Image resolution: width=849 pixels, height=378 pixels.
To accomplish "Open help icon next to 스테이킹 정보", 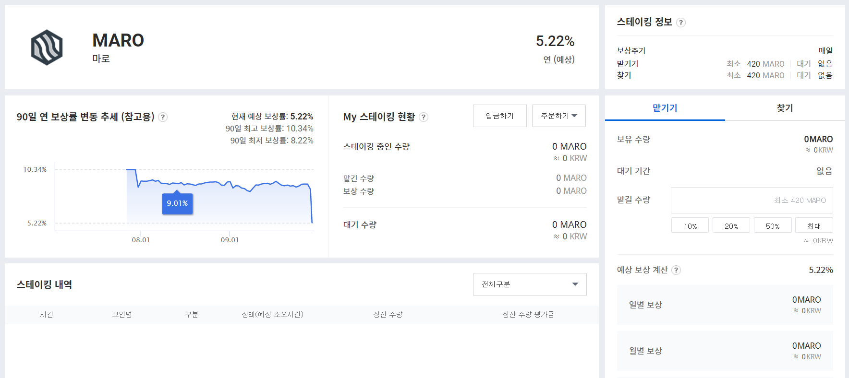I will (681, 23).
